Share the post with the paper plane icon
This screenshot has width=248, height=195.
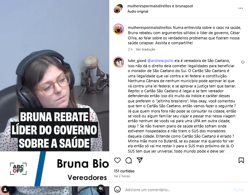coord(140,160)
